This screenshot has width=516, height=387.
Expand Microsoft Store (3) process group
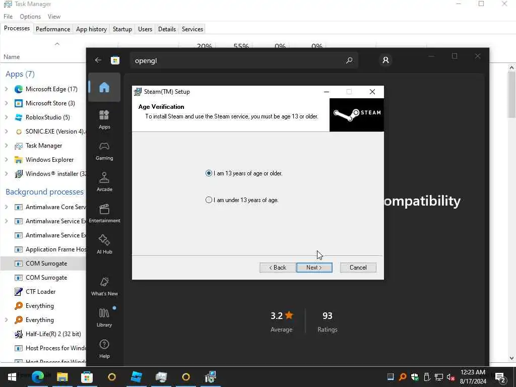click(6, 103)
